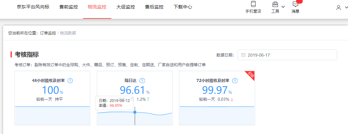The image size is (348, 134).
Task: Click the 工具 toolbox icon
Action: click(275, 4)
